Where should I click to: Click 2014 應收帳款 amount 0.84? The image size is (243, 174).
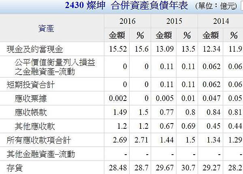pyautogui.click(x=213, y=112)
